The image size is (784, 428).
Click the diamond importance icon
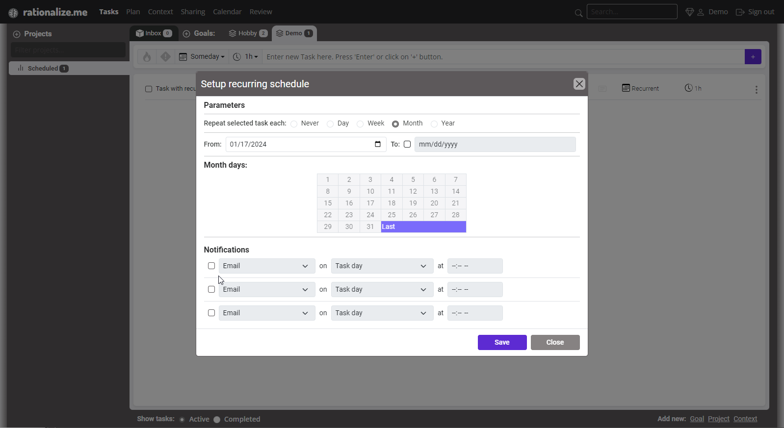coord(165,57)
